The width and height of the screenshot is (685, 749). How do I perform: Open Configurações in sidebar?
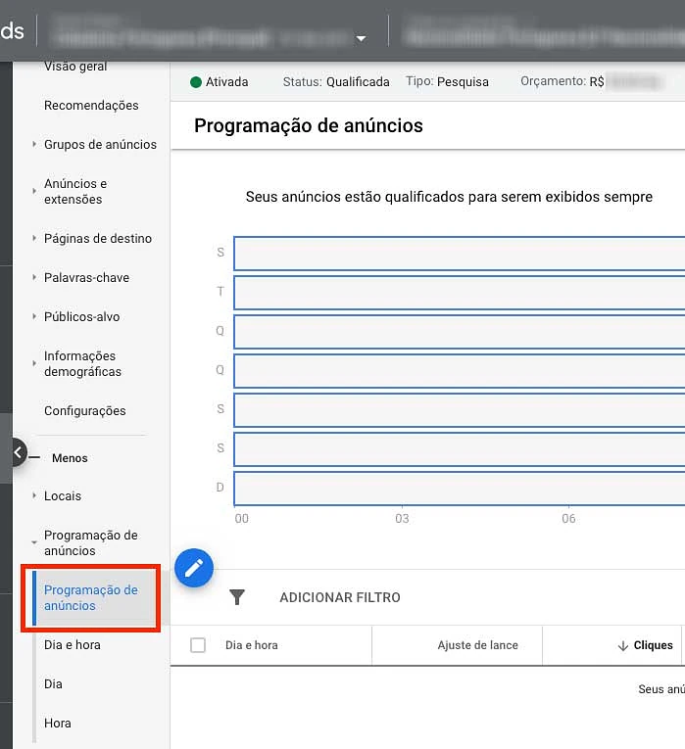pos(85,411)
